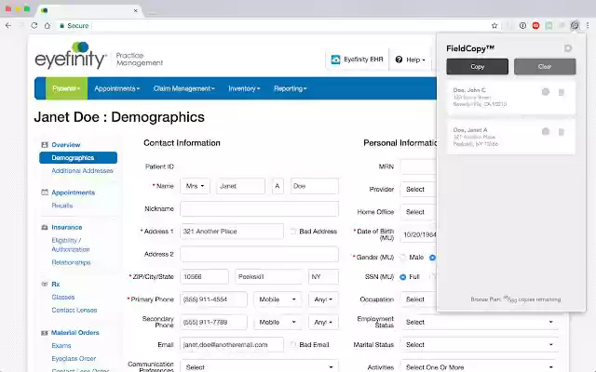
Task: Bookmark page with the star icon
Action: [494, 25]
